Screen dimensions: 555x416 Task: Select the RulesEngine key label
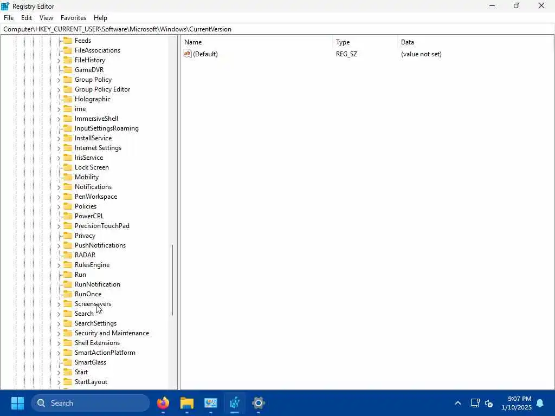92,265
